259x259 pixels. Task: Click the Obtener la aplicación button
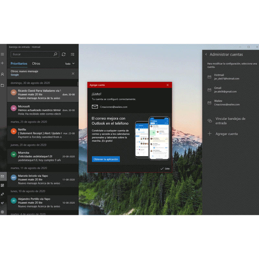pyautogui.click(x=106, y=159)
